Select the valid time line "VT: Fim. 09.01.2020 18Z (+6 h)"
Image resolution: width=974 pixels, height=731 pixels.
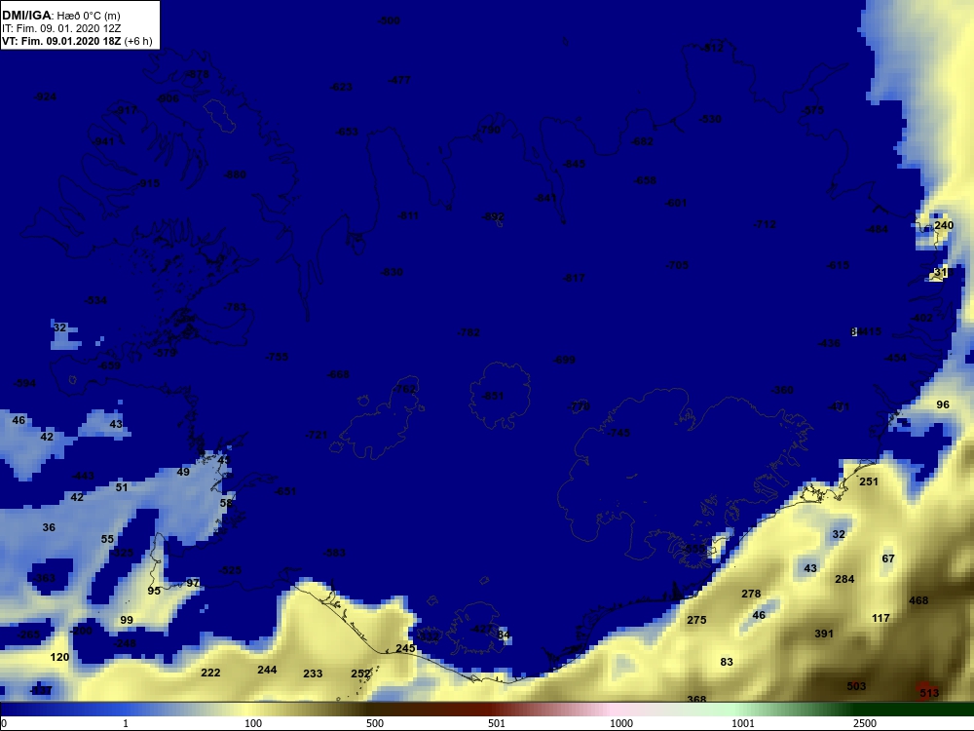[76, 41]
